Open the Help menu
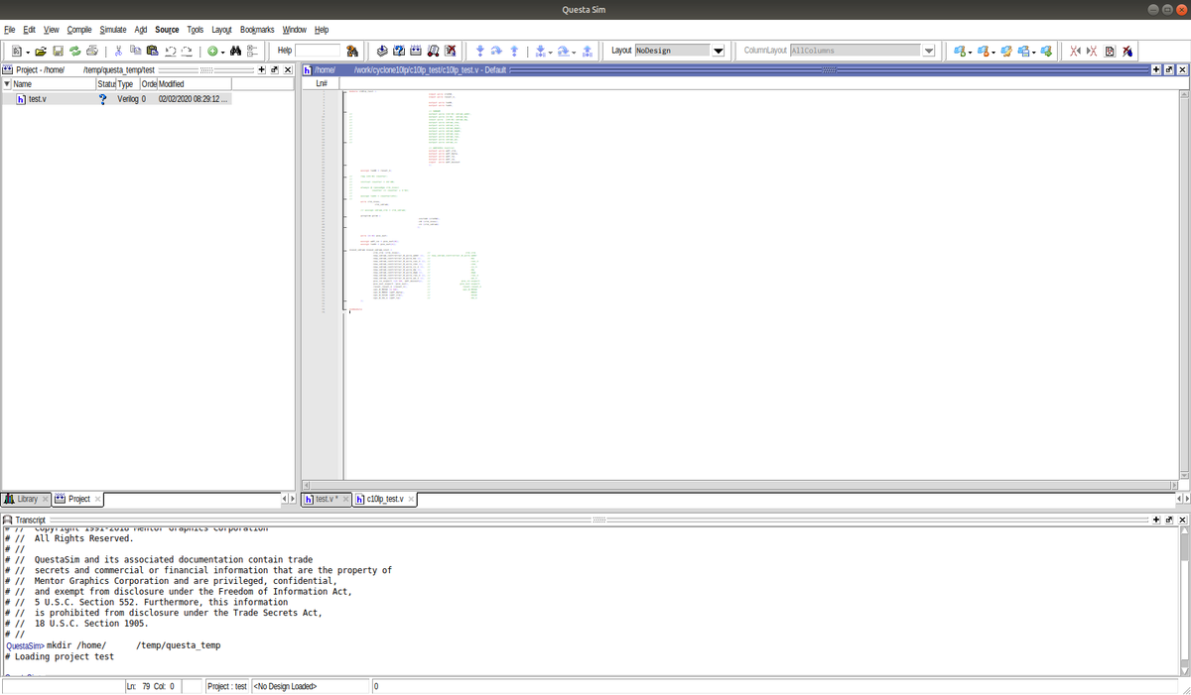 tap(322, 30)
